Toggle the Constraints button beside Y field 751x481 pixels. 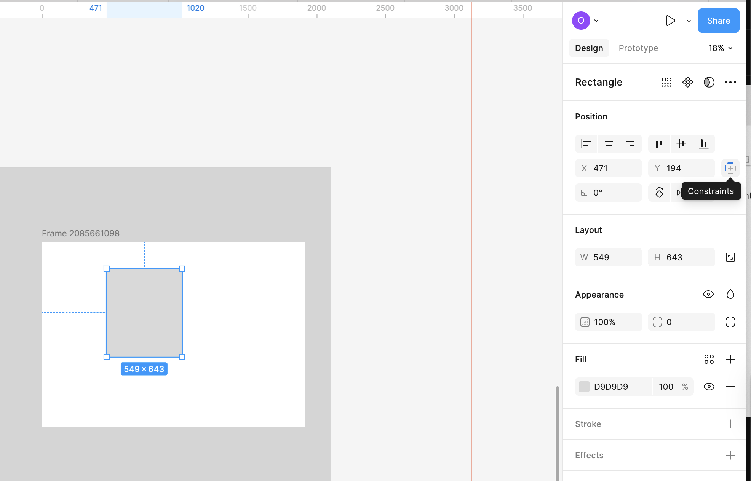pos(730,168)
